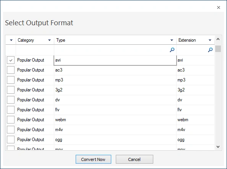The height and width of the screenshot is (169, 227).
Task: Open the Category column filter dropdown
Action: point(50,40)
